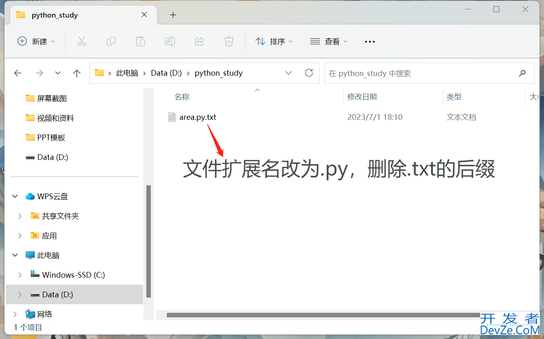Click the horizontal scrollbar of file list
Screen dimensions: 544x339
coord(323,315)
